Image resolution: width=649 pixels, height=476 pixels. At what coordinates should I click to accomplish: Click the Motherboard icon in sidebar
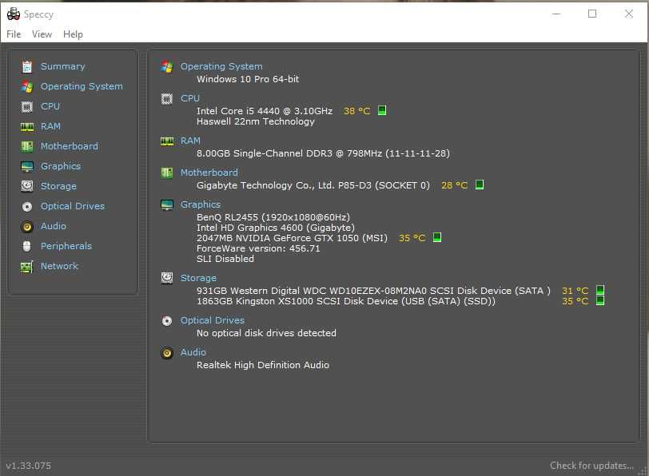click(x=27, y=146)
